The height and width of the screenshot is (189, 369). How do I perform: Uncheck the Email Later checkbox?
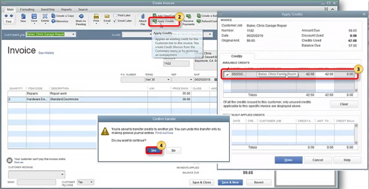point(115,21)
